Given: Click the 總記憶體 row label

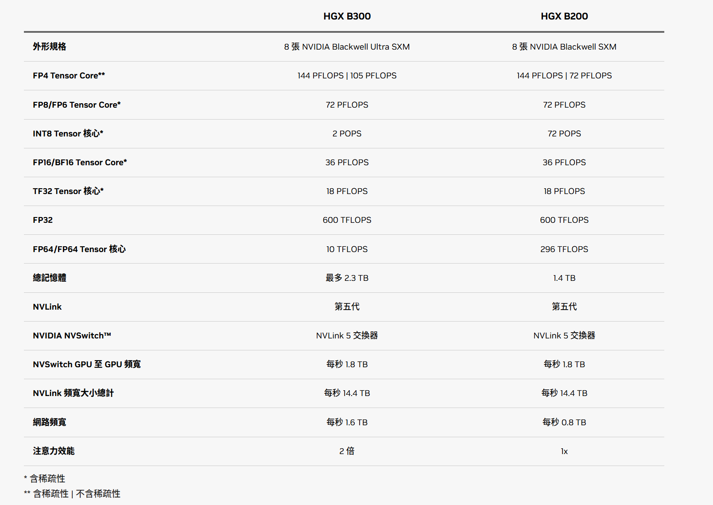Looking at the screenshot, I should [x=50, y=278].
